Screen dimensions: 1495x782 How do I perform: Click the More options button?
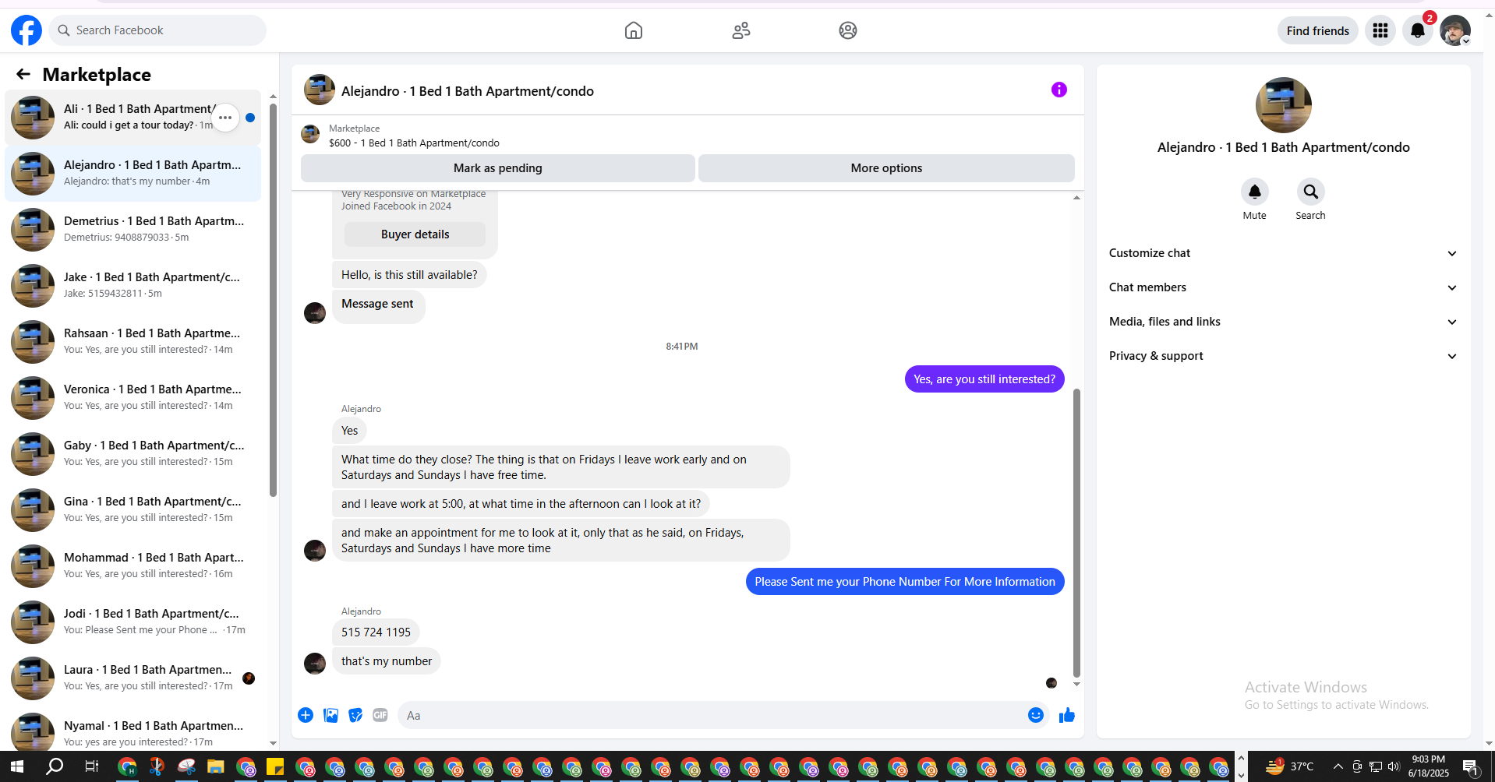886,168
